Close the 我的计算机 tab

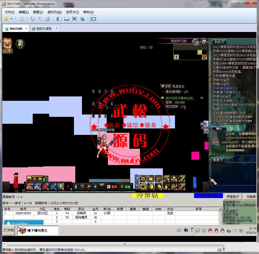click(57, 28)
